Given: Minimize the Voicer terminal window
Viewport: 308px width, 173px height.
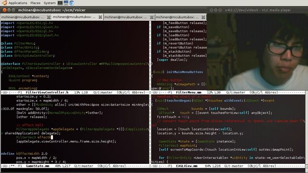Looking at the screenshot, I should click(x=9, y=10).
